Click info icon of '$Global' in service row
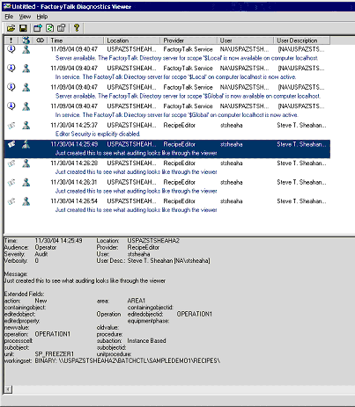 [11, 106]
